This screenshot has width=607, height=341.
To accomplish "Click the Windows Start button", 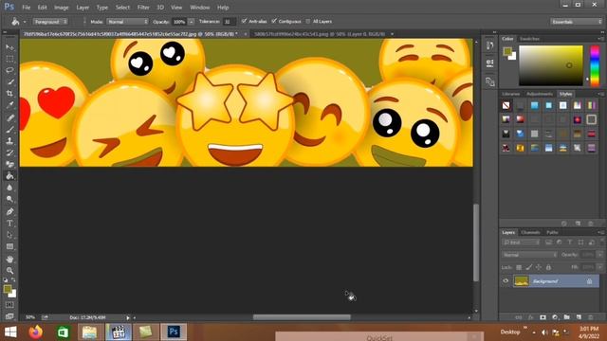I will point(10,332).
